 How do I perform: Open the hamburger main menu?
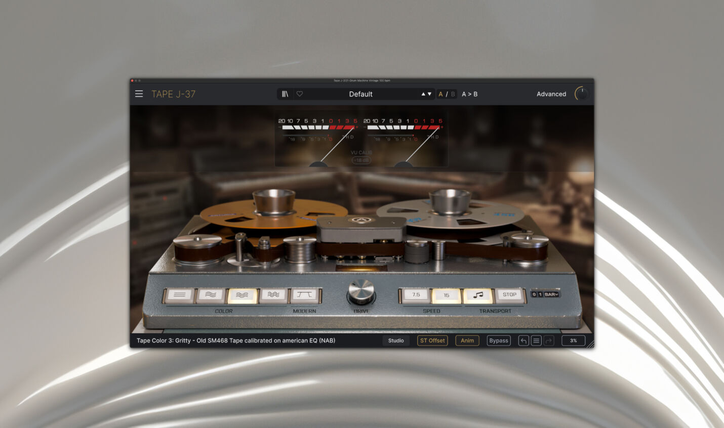point(139,94)
